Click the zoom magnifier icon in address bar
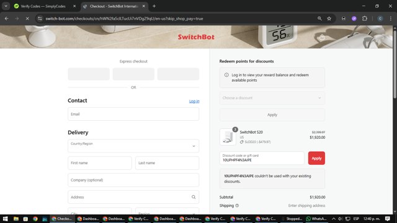This screenshot has width=397, height=223. 319,19
